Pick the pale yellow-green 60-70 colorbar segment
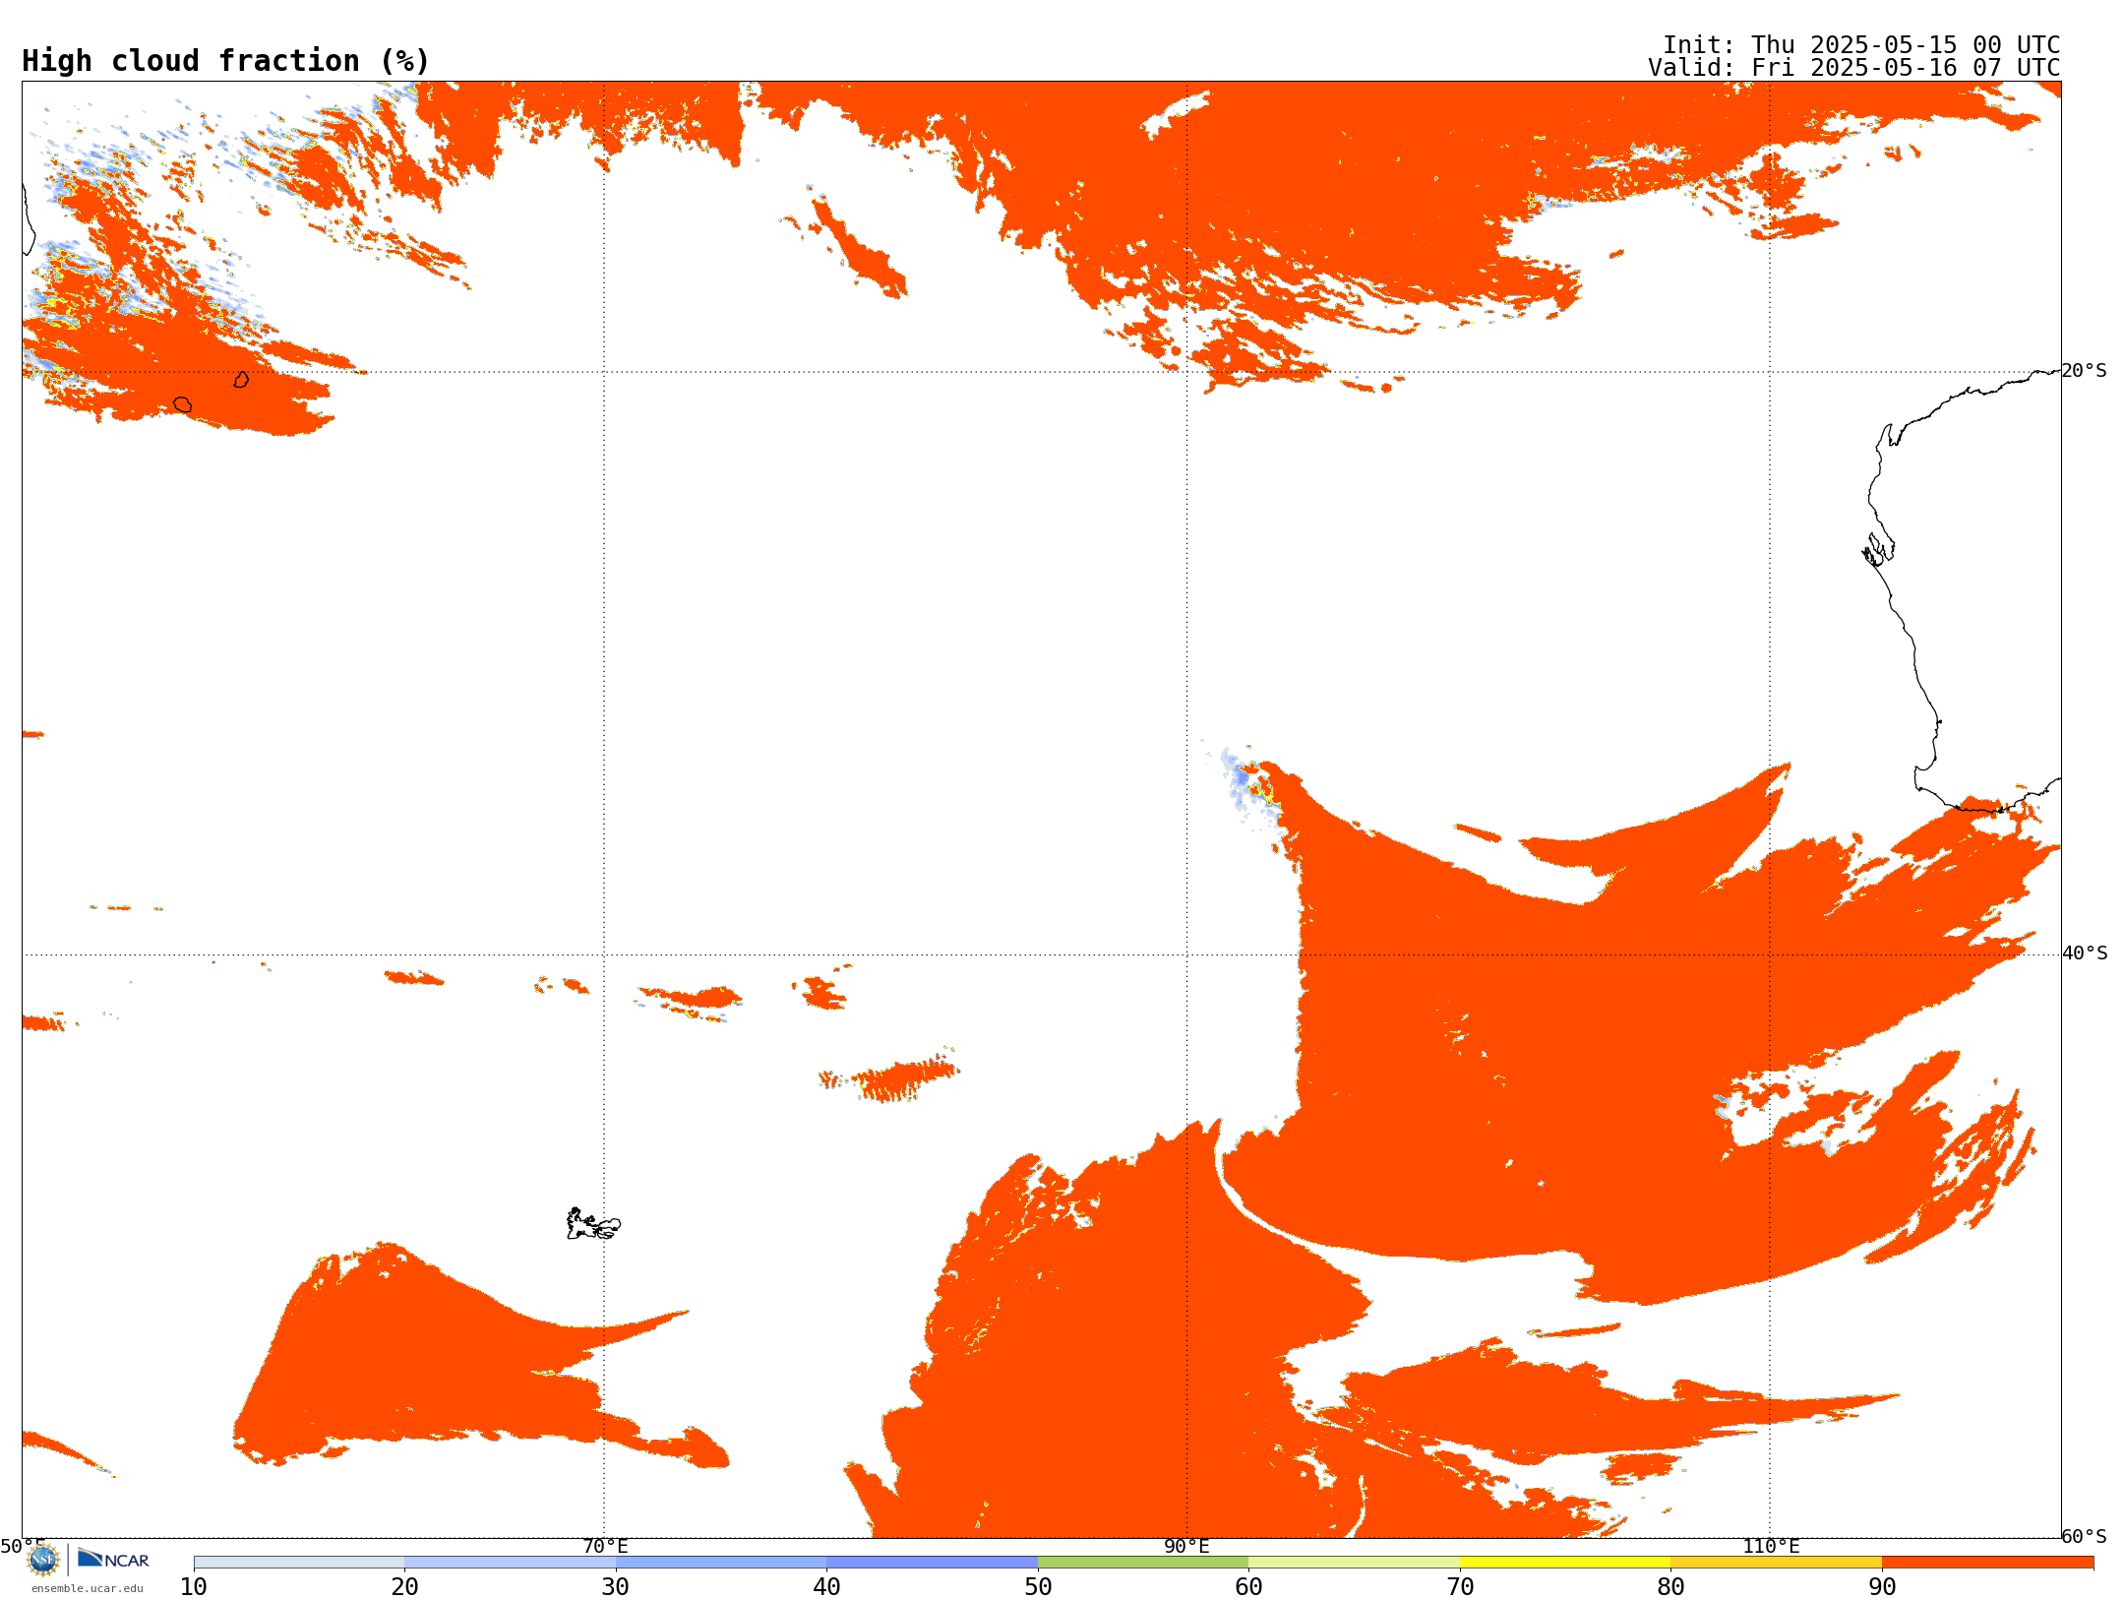The image size is (2125, 1600). [1354, 1563]
